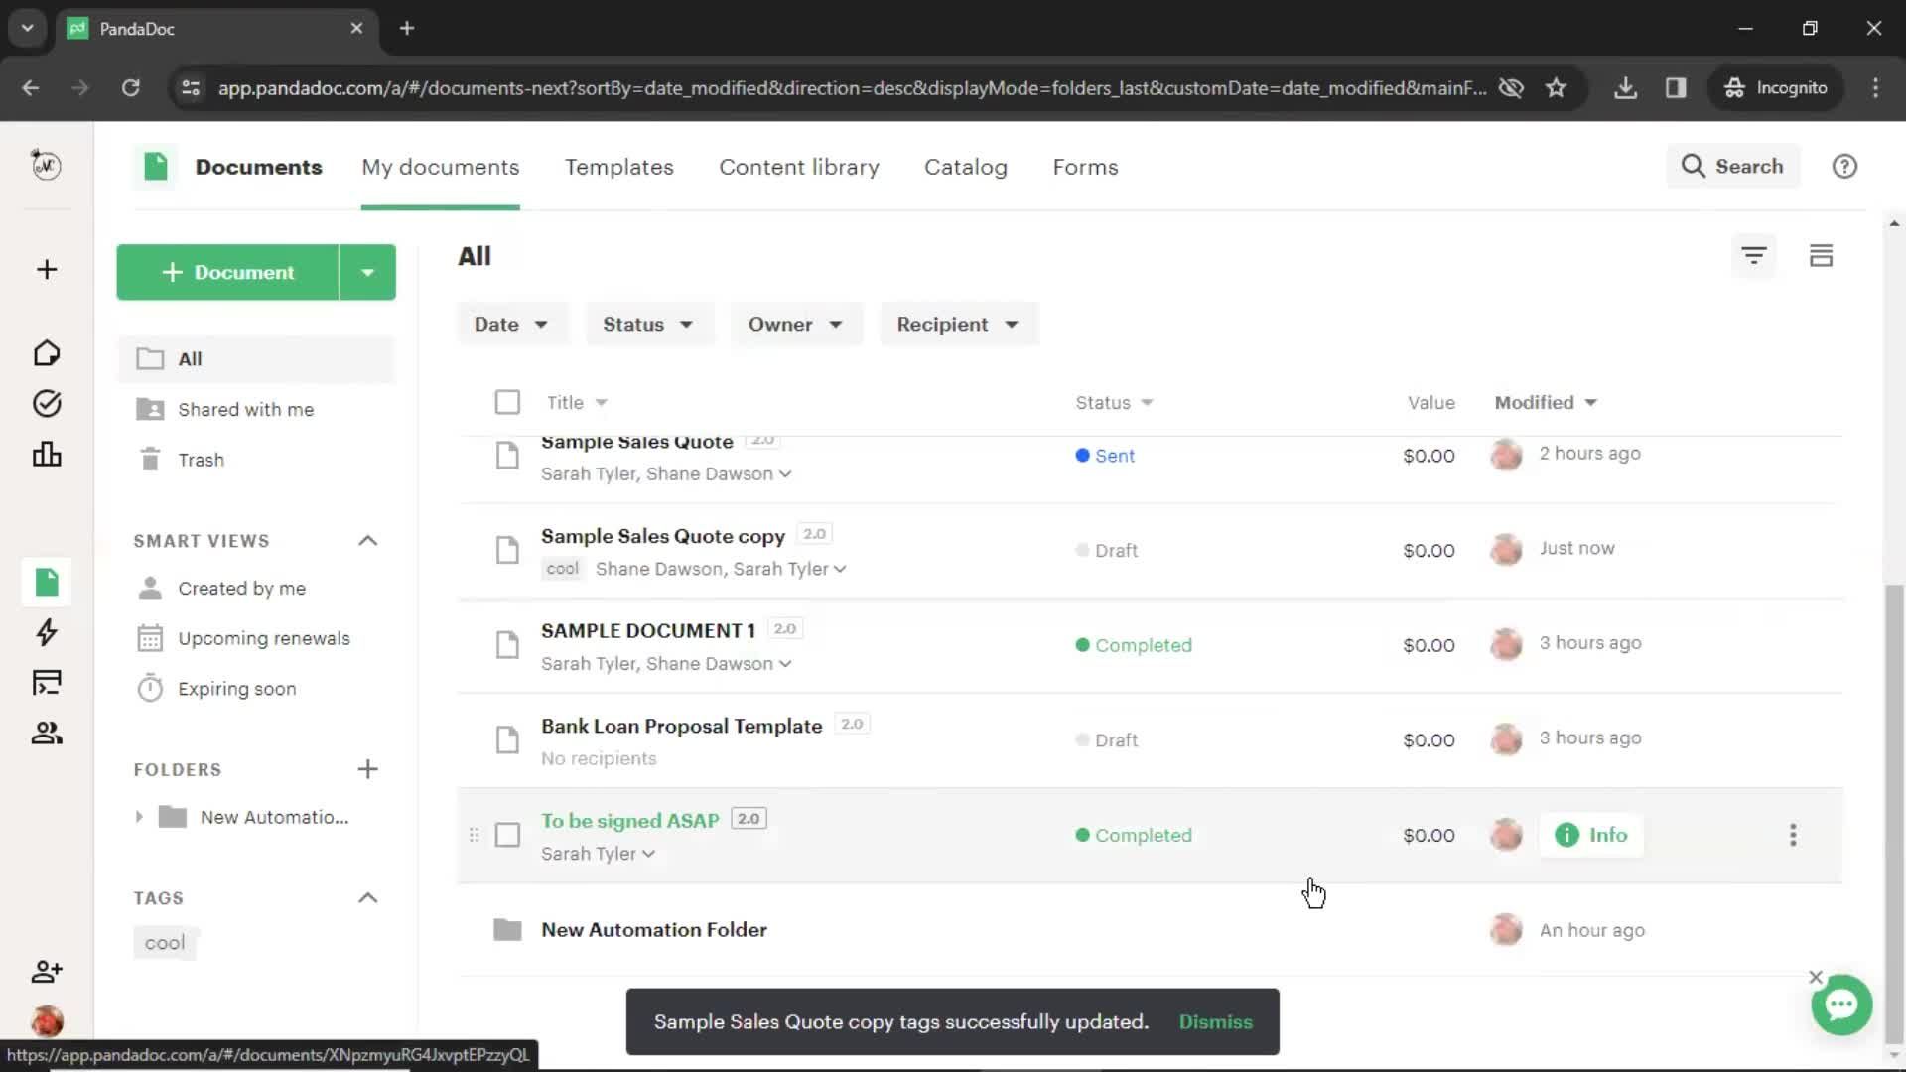Sort by the Title column header
Viewport: 1906px width, 1072px height.
576,402
